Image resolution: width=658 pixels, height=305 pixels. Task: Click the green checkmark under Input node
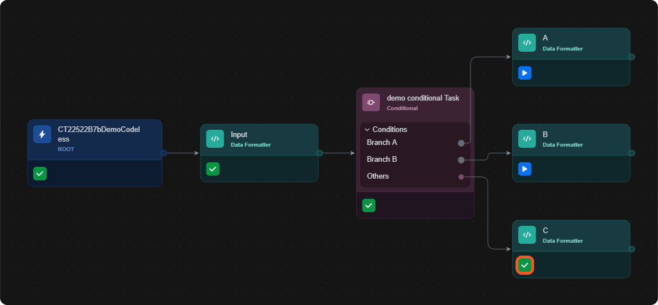(213, 169)
